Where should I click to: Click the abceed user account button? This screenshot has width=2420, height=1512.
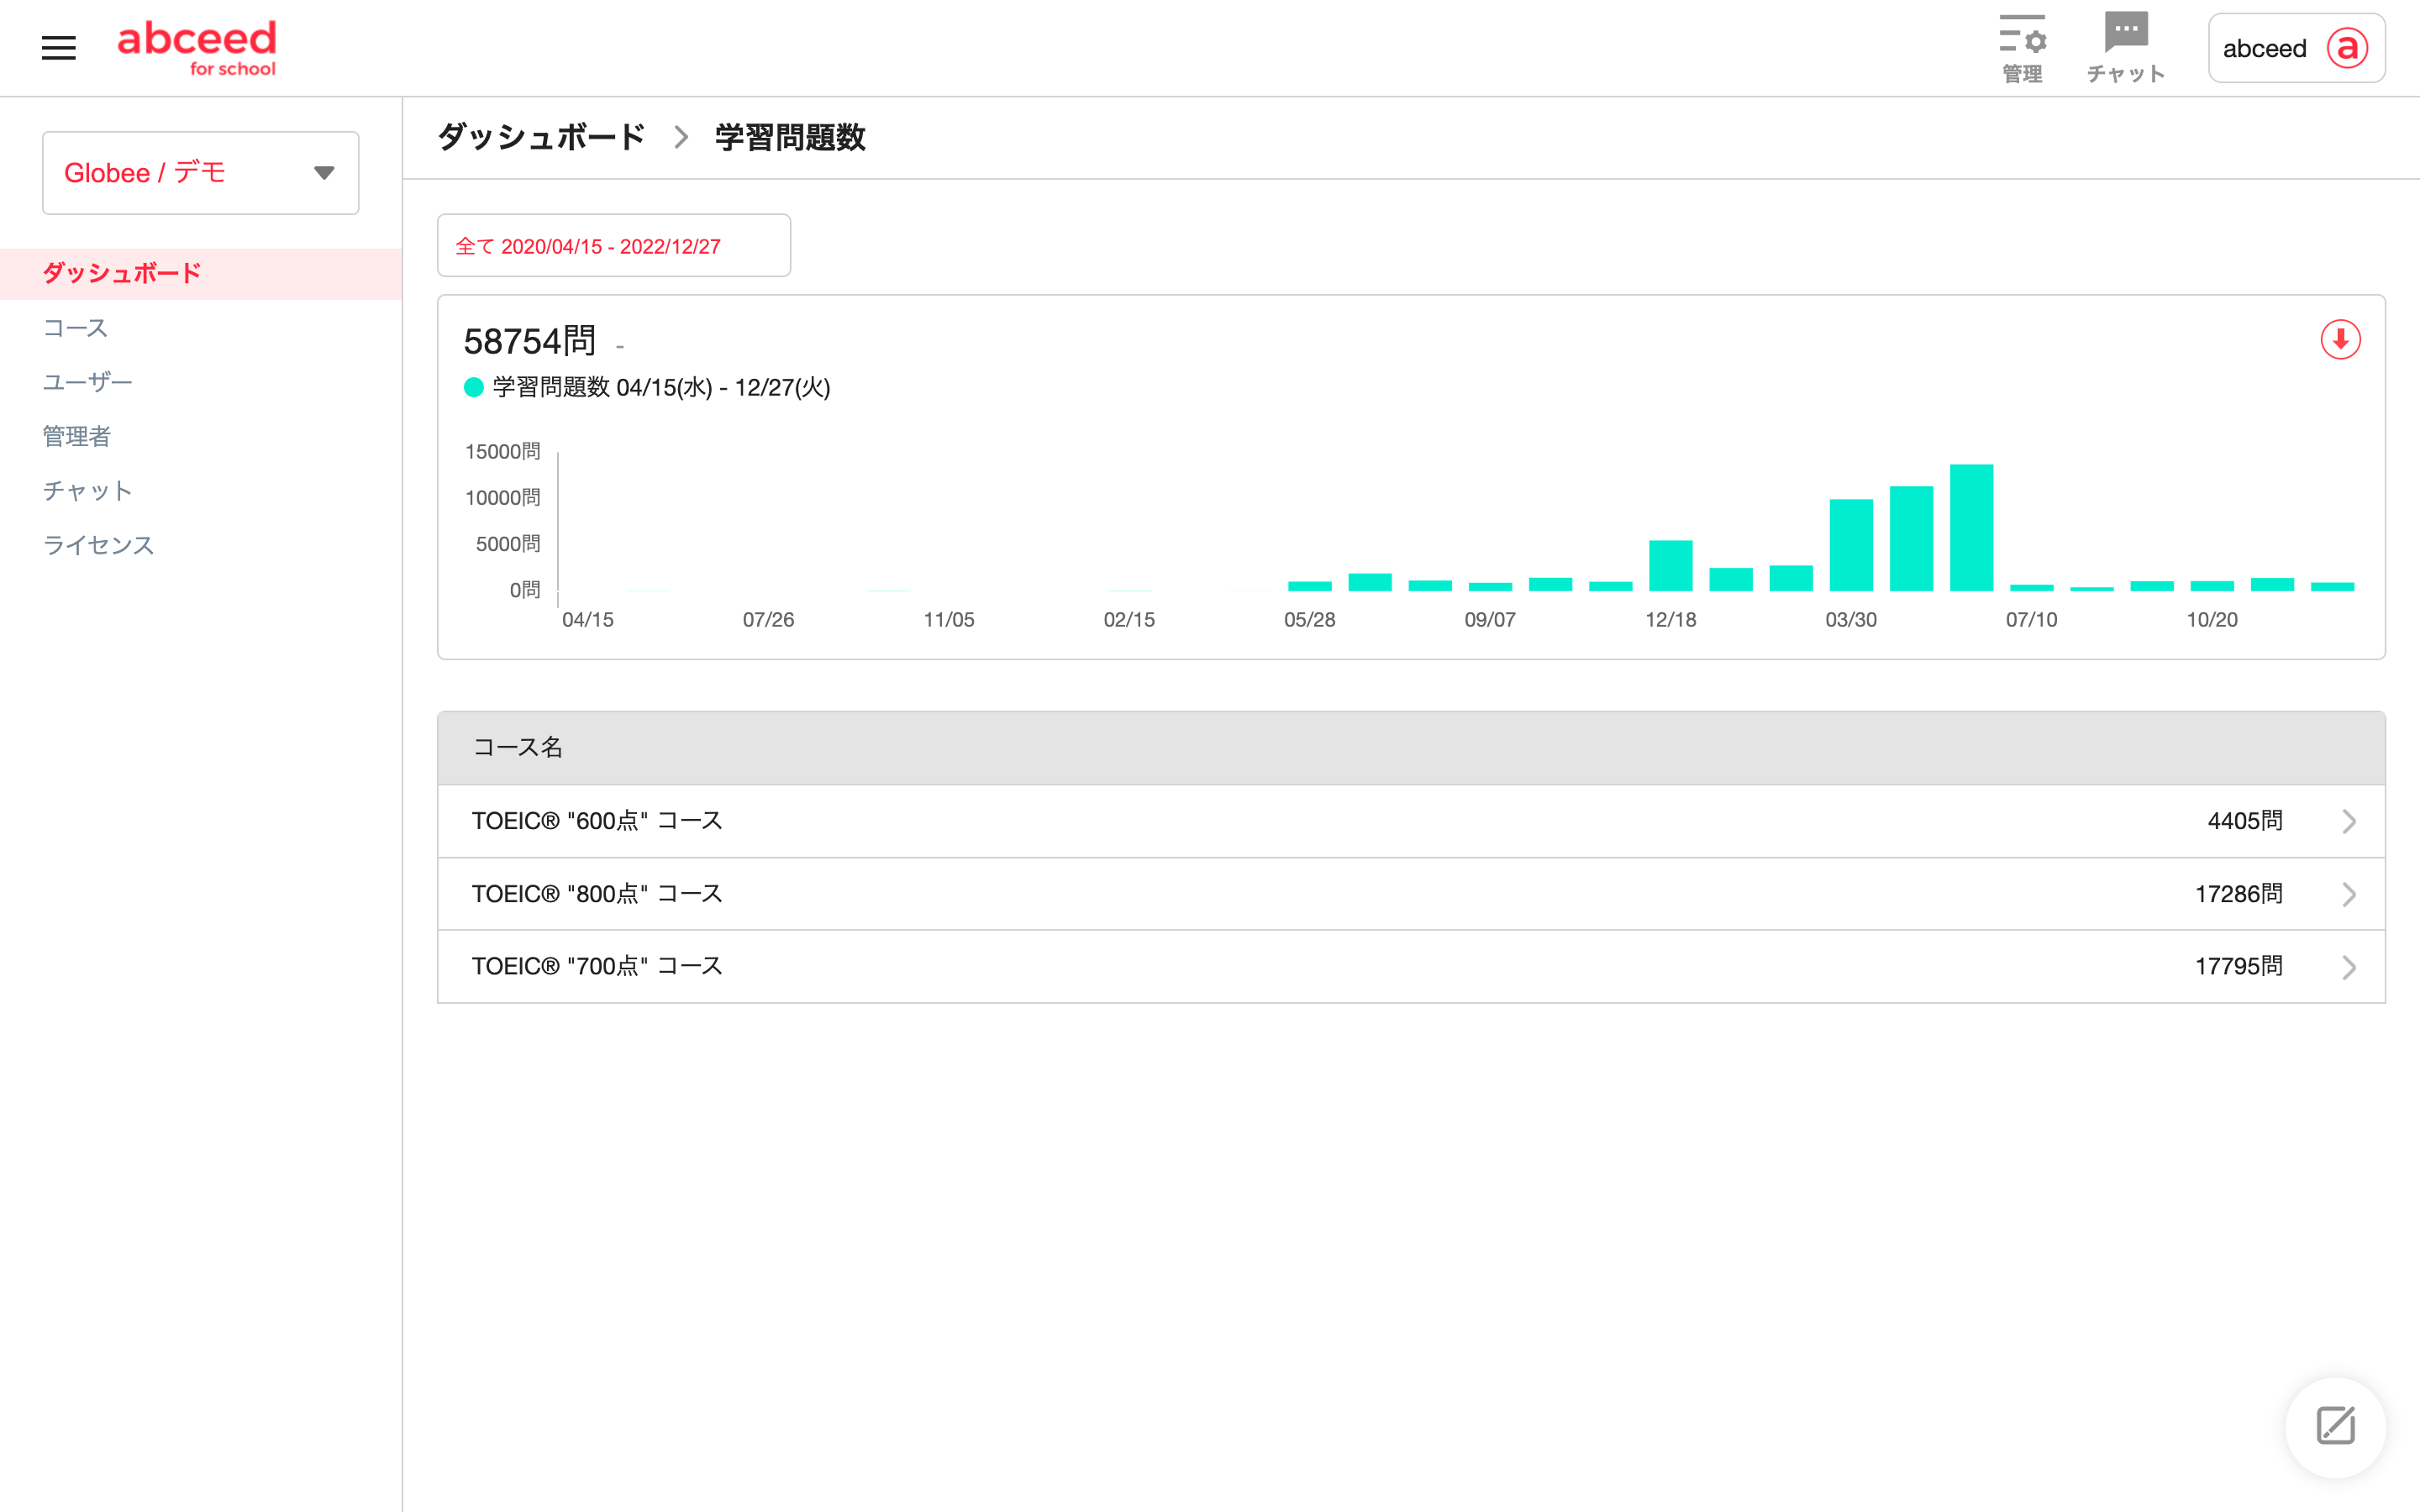click(2265, 48)
